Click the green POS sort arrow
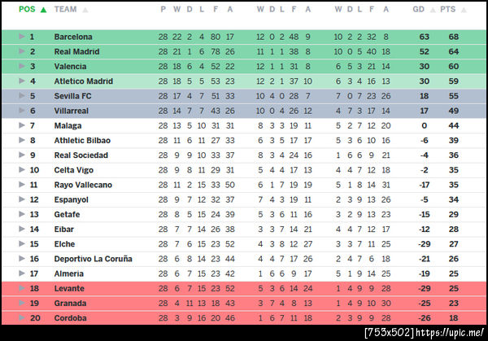This screenshot has height=341, width=488. (x=42, y=10)
